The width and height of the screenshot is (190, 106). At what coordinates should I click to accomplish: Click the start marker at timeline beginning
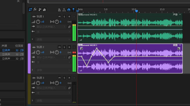click(78, 11)
